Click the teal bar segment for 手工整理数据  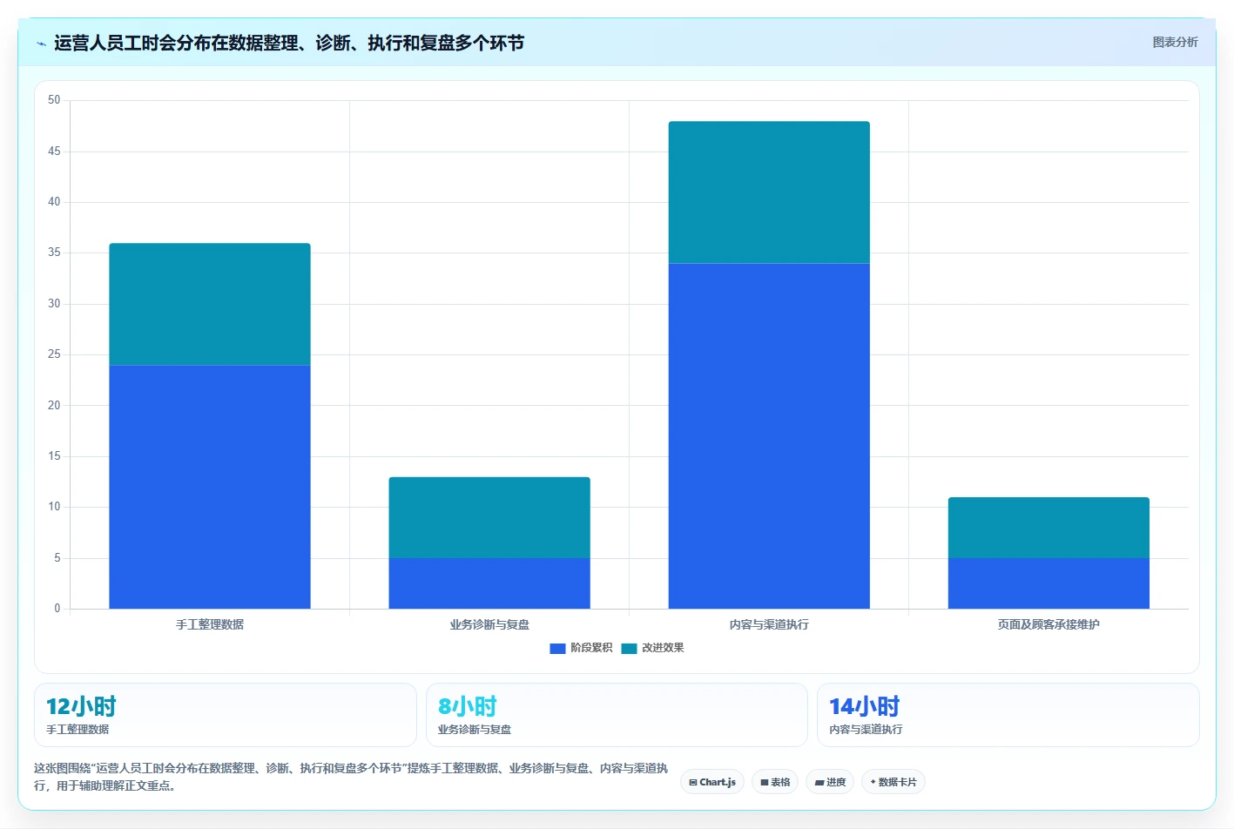click(x=210, y=304)
